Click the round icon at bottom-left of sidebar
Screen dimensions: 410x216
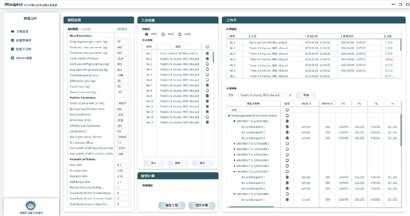point(31,205)
